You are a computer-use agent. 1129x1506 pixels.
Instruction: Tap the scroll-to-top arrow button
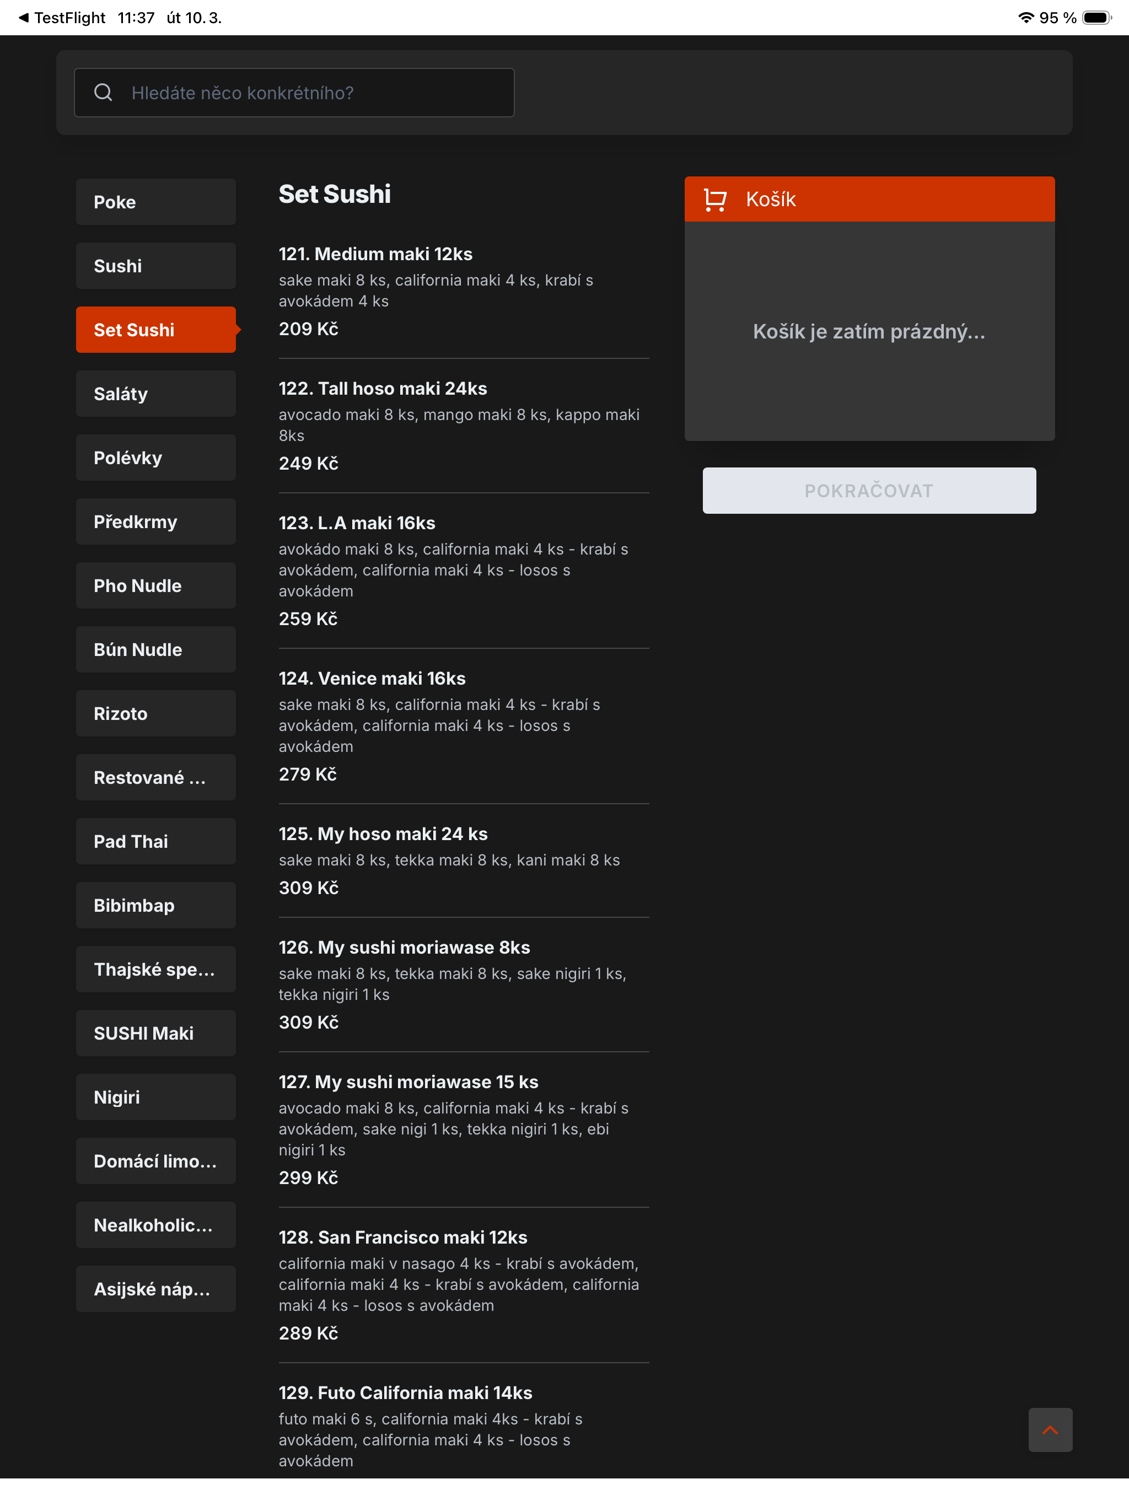1050,1430
